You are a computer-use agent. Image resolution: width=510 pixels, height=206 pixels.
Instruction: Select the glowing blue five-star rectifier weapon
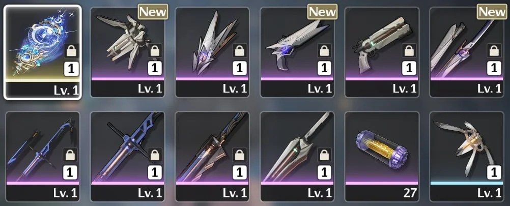(42, 52)
